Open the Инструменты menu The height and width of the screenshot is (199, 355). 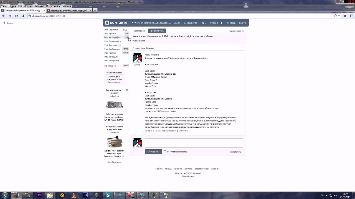pos(53,6)
